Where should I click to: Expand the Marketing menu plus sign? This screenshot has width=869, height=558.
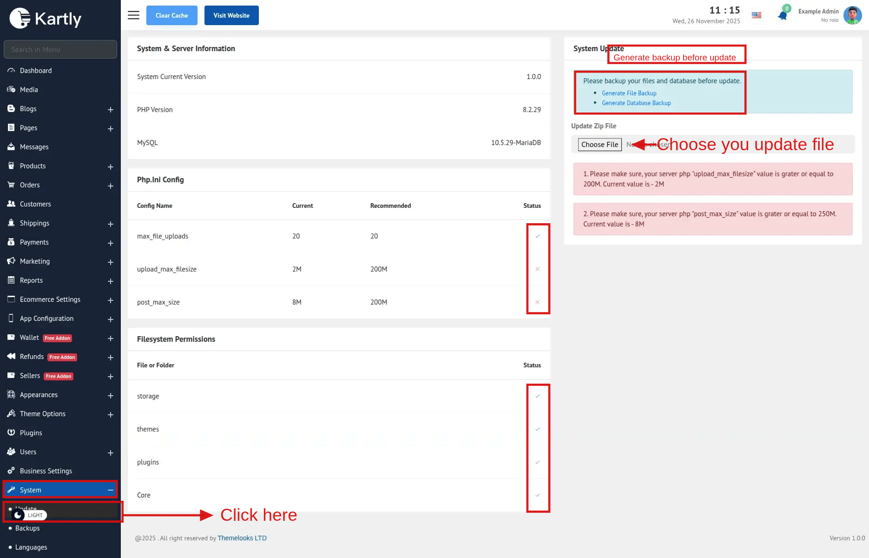(111, 262)
